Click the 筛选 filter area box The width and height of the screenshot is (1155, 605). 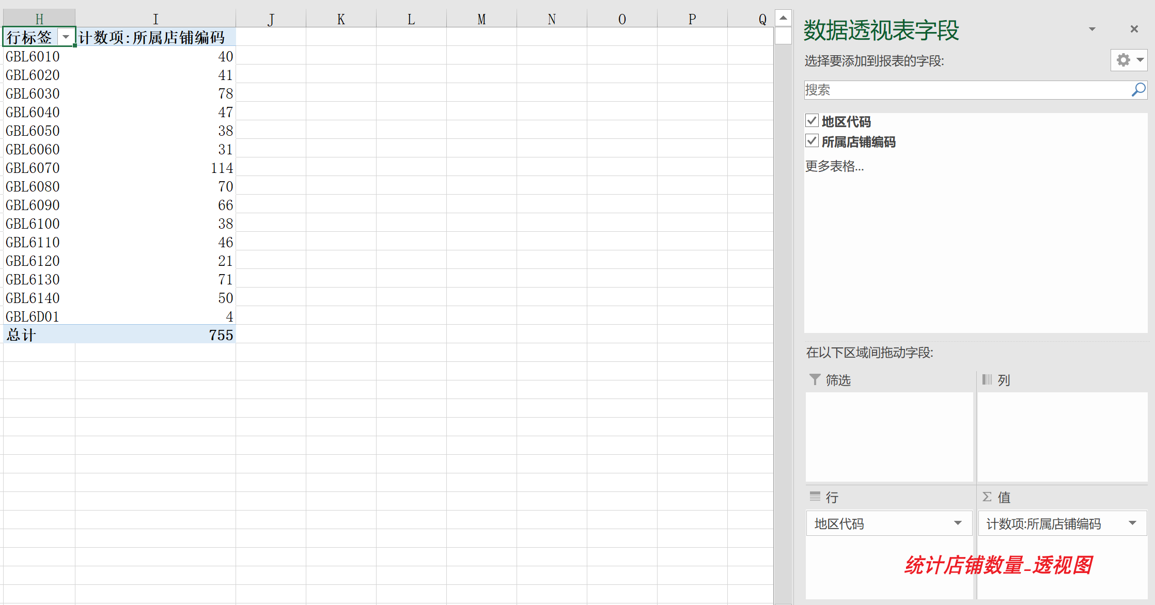coord(889,436)
